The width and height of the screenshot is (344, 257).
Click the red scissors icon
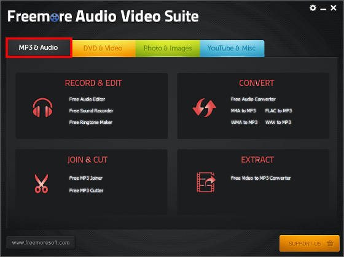tap(41, 183)
